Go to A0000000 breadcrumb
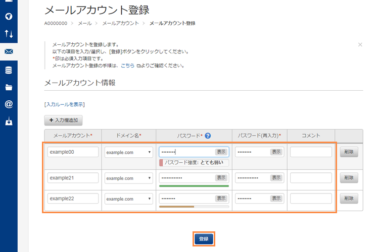Image resolution: width=379 pixels, height=252 pixels. coord(56,23)
